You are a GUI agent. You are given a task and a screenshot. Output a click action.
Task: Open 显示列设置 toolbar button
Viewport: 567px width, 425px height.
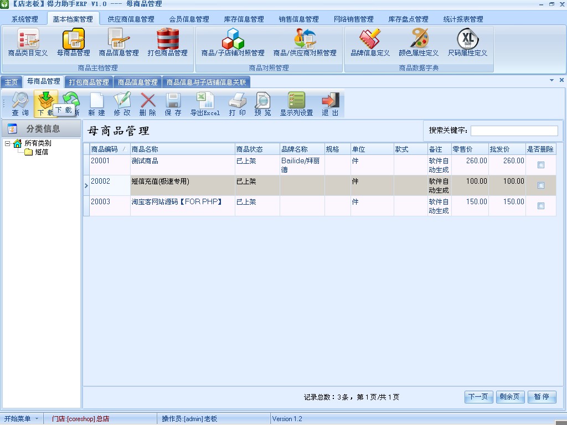(297, 103)
